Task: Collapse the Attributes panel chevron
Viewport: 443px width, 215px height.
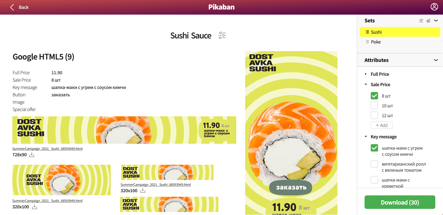Action: [436, 60]
